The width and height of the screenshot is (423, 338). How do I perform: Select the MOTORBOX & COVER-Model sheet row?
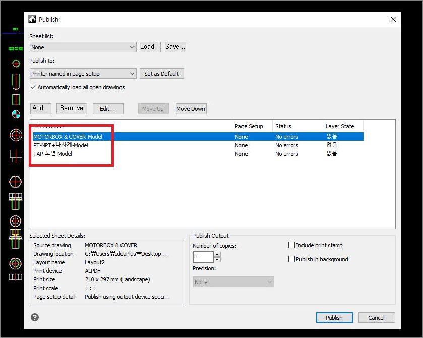(198, 137)
